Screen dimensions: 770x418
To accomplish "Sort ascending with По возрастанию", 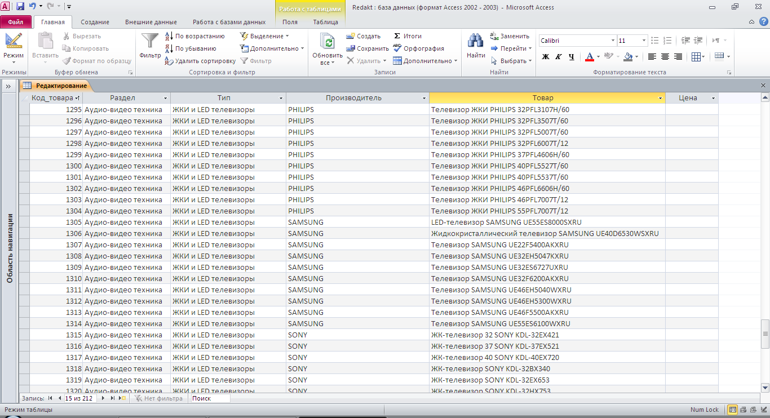I will 194,36.
